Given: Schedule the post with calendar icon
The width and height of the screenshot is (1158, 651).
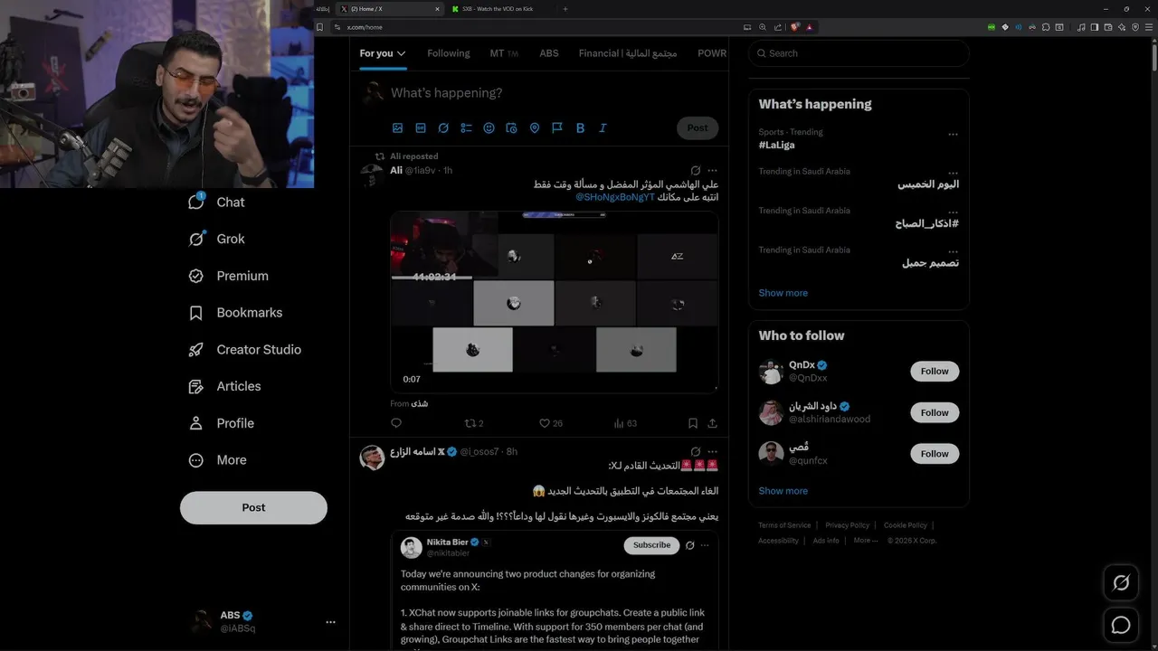Looking at the screenshot, I should click(511, 128).
